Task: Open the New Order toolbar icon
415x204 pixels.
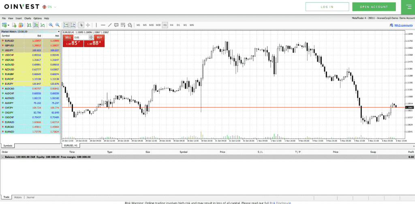Action: pyautogui.click(x=4, y=25)
